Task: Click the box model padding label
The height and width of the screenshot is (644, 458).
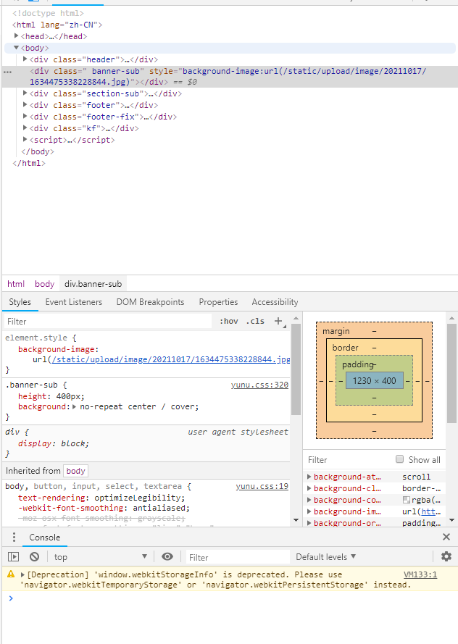Action: 358,364
